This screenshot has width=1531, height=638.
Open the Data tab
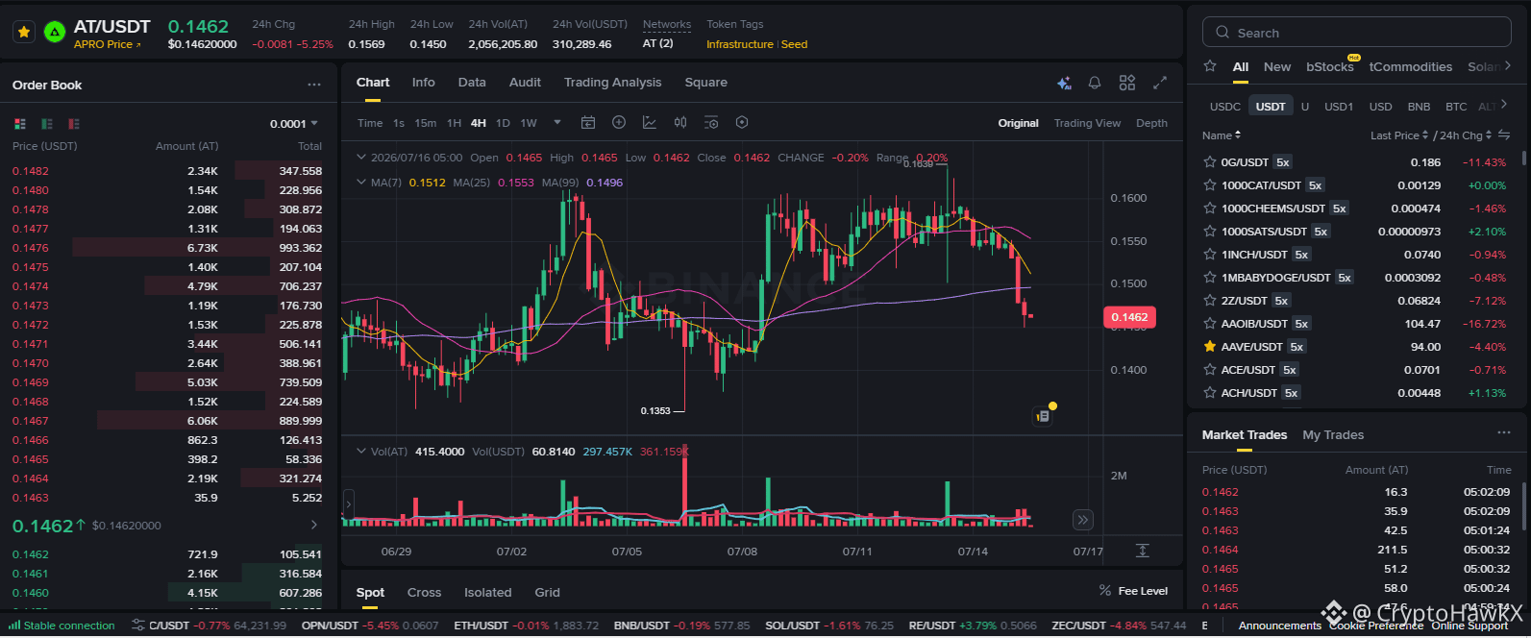pyautogui.click(x=472, y=83)
